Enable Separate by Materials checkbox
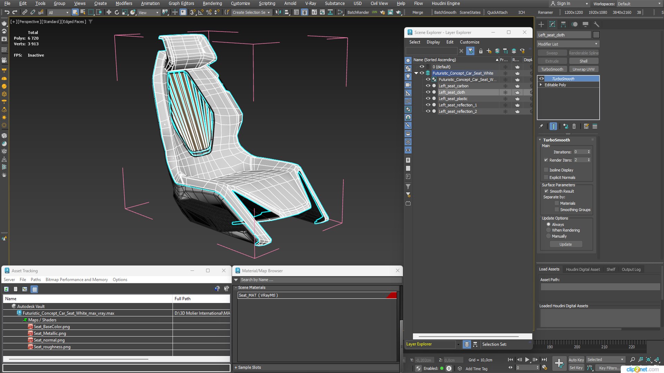 (557, 203)
